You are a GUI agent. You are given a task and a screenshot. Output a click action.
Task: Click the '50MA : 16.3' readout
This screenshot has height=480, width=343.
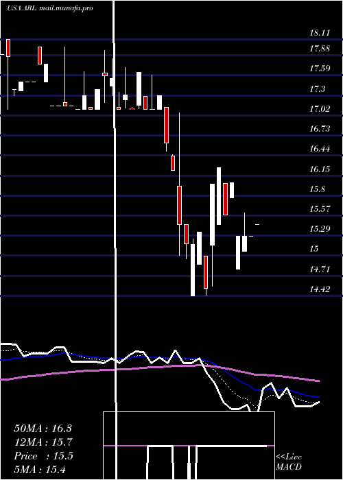43,429
